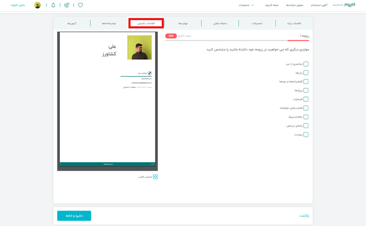Open the user avatar menu
The height and width of the screenshot is (226, 366).
38,5
